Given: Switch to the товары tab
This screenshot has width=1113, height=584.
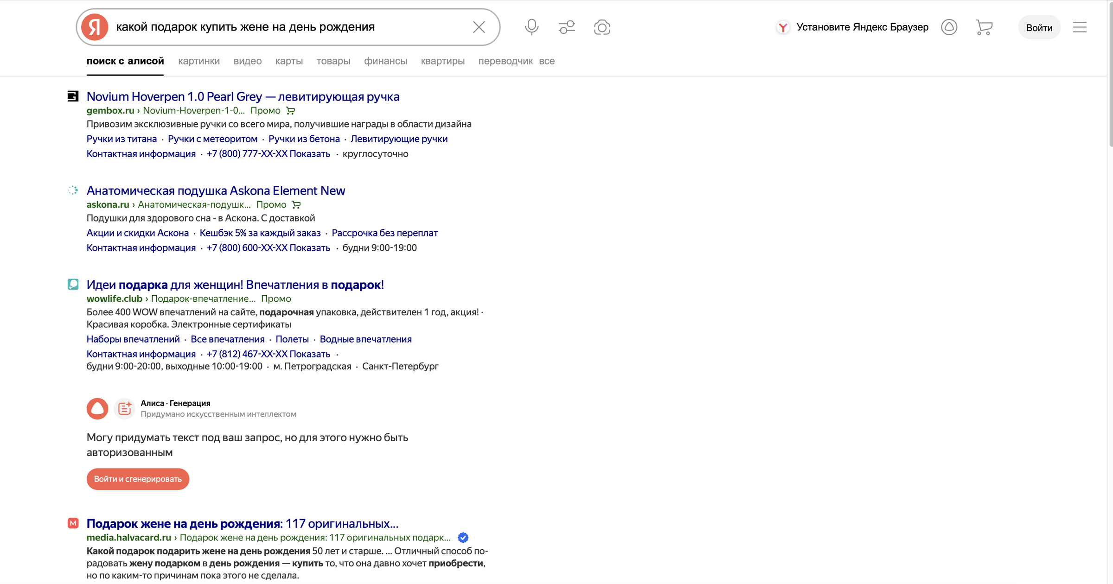Looking at the screenshot, I should 333,61.
